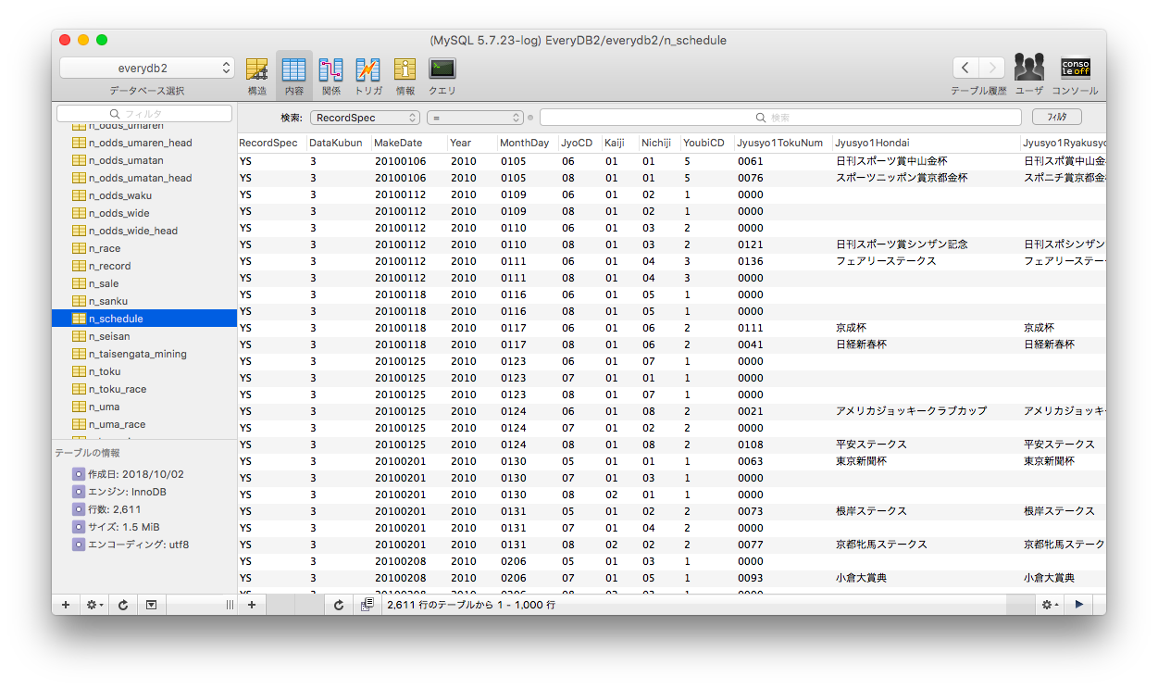Select table n_odds_waku
This screenshot has height=689, width=1158.
pos(144,195)
